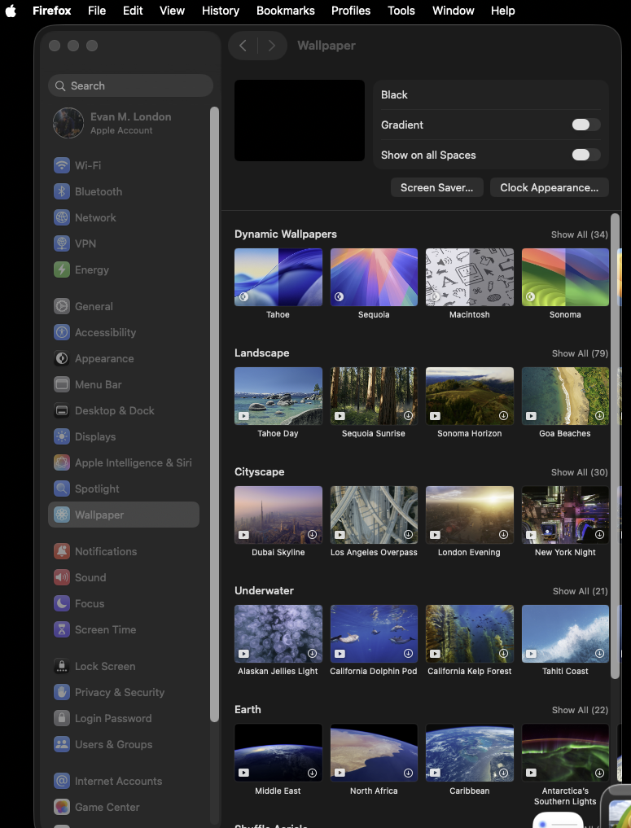Show all 30 Cityscape wallpapers
This screenshot has height=828, width=631.
pyautogui.click(x=579, y=472)
